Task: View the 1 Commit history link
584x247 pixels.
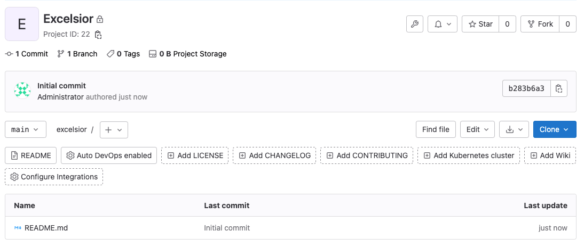Action: pos(27,54)
